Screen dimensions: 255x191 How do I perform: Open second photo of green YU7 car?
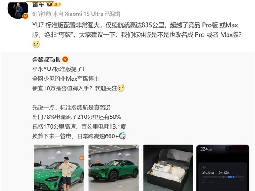click(113, 168)
